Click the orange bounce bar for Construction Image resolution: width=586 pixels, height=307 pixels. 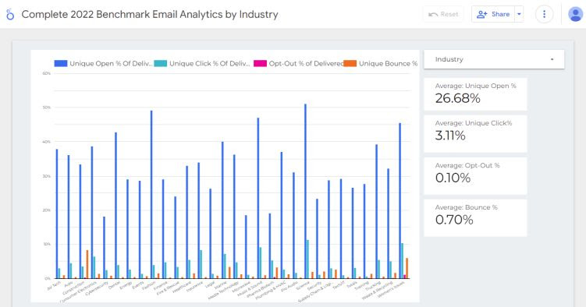coord(87,264)
